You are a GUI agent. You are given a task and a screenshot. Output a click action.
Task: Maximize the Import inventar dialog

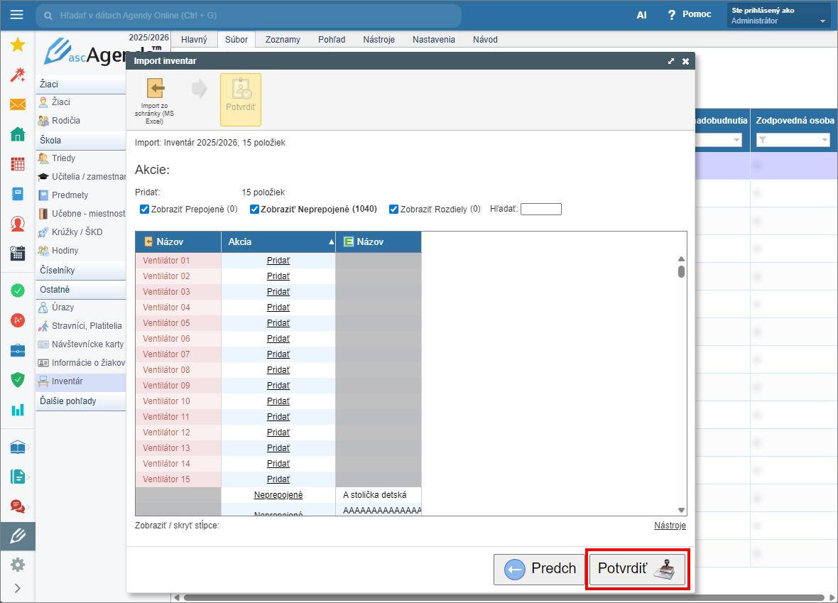671,61
